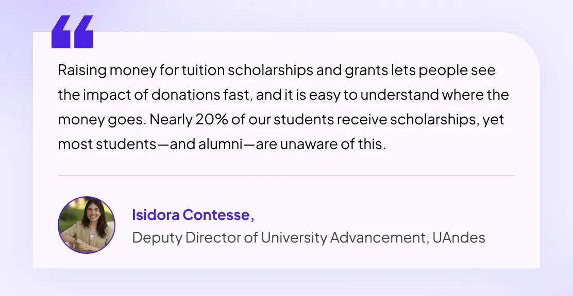
Task: Click the name Isidora Contesse
Action: pyautogui.click(x=191, y=215)
